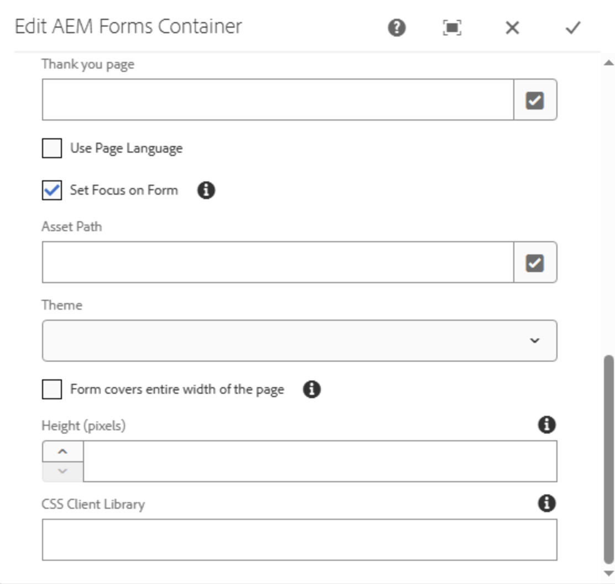The image size is (615, 584).
Task: Focus the Thank you page text field
Action: [x=278, y=100]
